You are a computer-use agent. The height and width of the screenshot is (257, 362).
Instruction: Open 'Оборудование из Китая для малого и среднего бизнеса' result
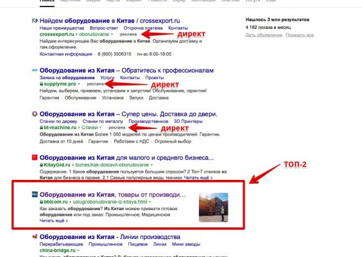pyautogui.click(x=126, y=157)
